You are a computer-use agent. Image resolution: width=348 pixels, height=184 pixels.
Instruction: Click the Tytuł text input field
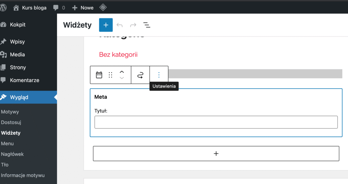(x=216, y=122)
